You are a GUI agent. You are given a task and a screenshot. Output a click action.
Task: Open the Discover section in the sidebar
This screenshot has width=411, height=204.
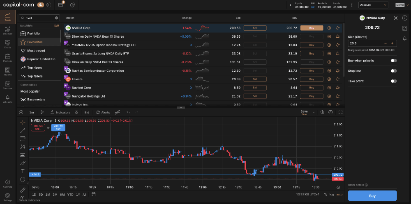click(x=7, y=31)
